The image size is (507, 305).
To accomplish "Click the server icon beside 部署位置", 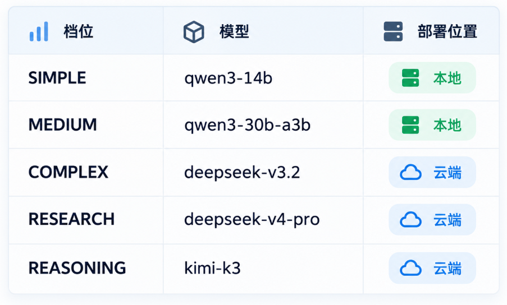I will [x=393, y=31].
